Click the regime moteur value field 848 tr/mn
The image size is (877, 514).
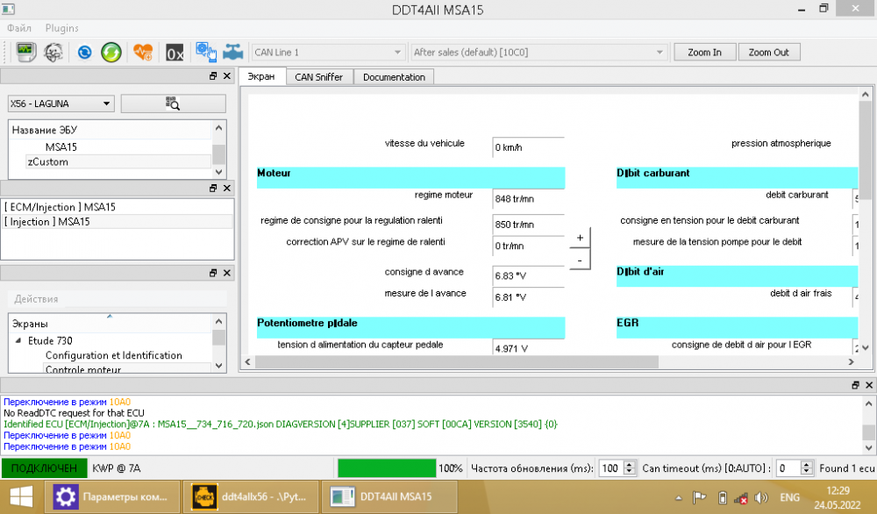[x=528, y=198]
